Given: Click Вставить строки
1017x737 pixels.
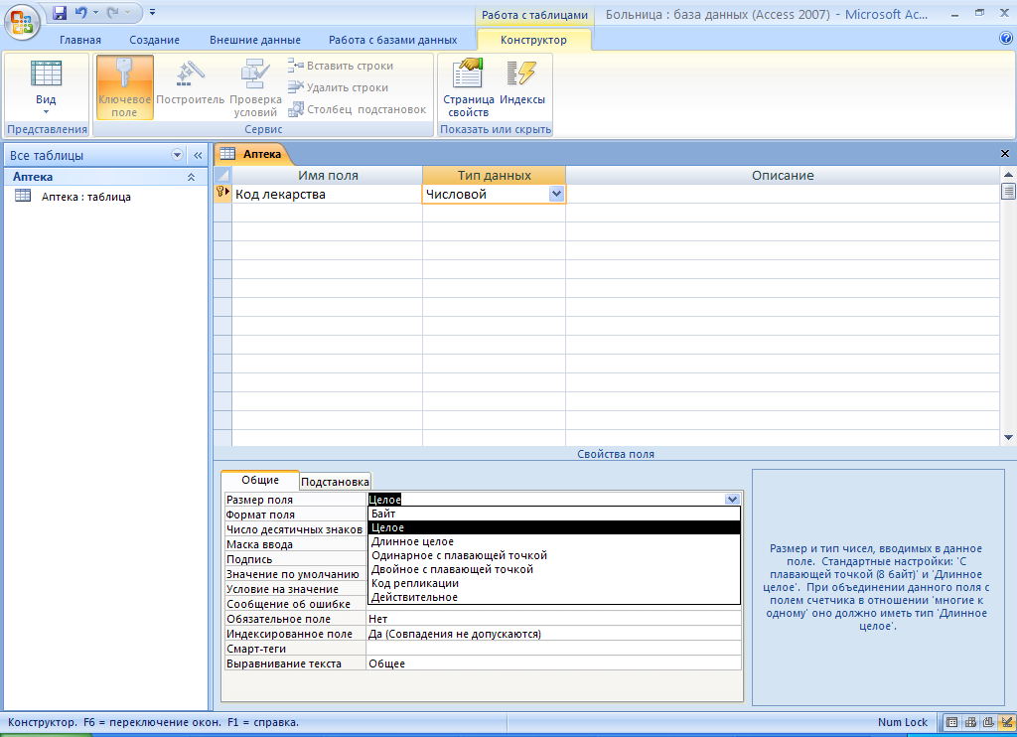Looking at the screenshot, I should (x=341, y=66).
